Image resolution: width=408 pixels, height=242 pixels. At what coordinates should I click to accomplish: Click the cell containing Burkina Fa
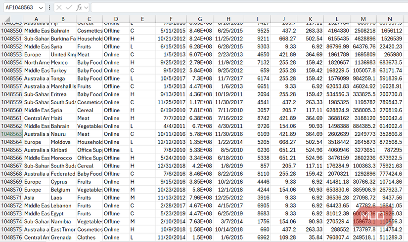(x=63, y=39)
